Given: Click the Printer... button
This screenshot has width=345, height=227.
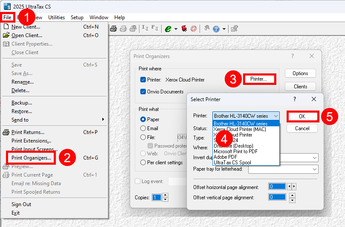Looking at the screenshot, I should pyautogui.click(x=259, y=79).
